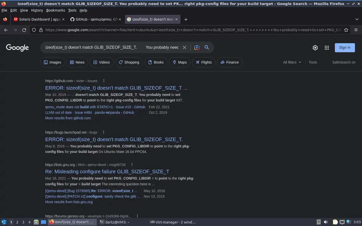Filter results by Finance
Image resolution: width=362 pixels, height=226 pixels.
[x=230, y=62]
